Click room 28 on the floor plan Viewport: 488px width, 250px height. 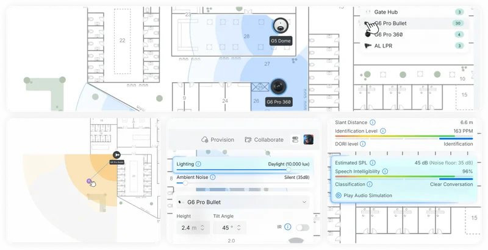tap(246, 36)
